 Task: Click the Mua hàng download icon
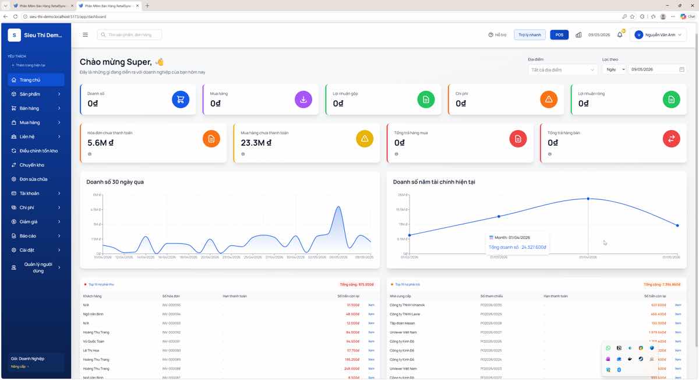(303, 100)
